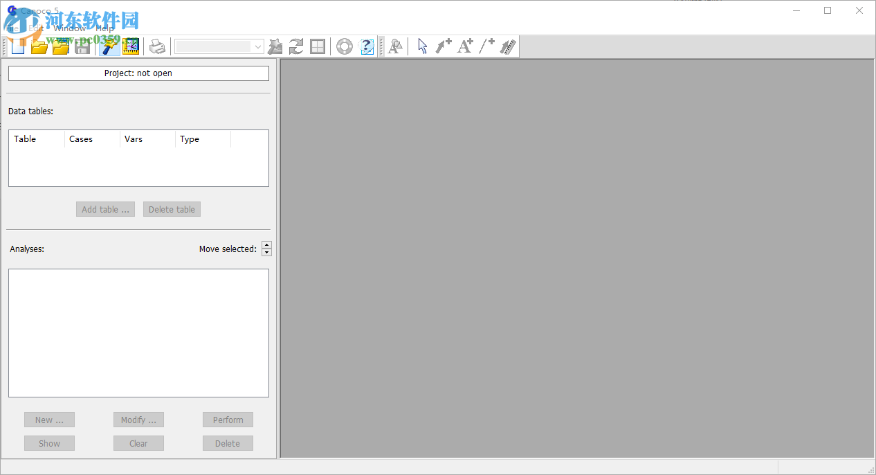876x475 pixels.
Task: Click the yellow ruler graph icon
Action: pyautogui.click(x=131, y=46)
